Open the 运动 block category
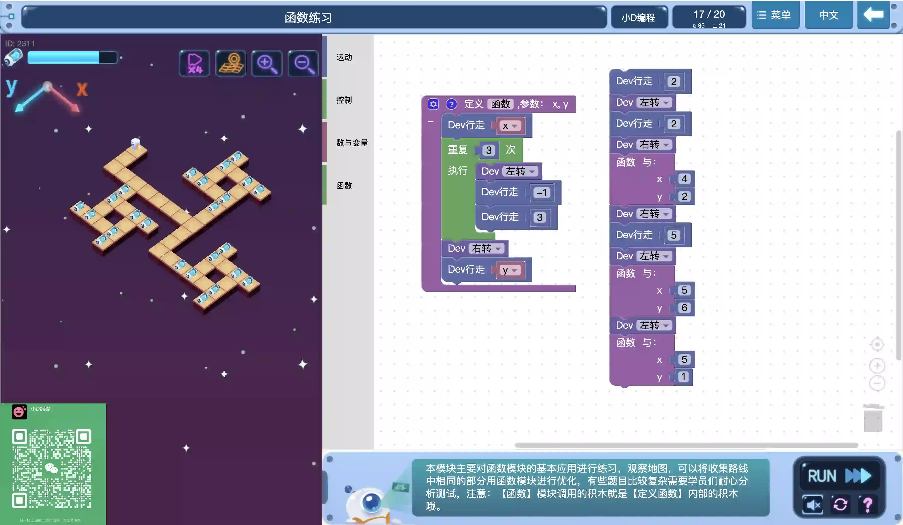The width and height of the screenshot is (903, 525). (x=344, y=57)
